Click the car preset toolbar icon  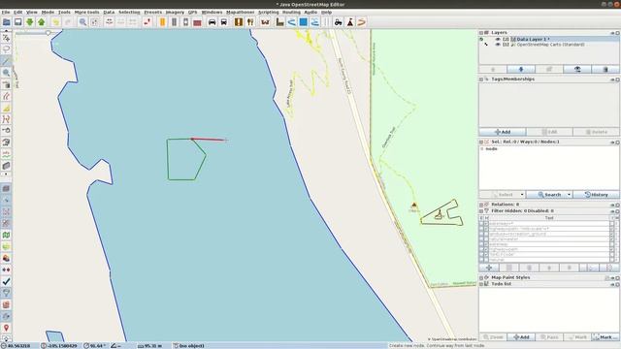pyautogui.click(x=212, y=22)
